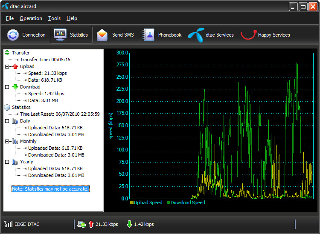Click the green Transfer arrows icon
The width and height of the screenshot is (320, 234).
(x=7, y=53)
